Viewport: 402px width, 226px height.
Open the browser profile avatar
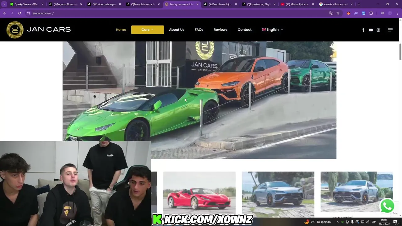(390, 13)
